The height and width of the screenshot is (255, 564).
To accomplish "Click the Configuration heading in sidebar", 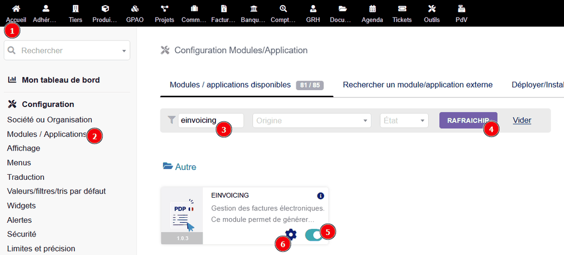I will click(x=48, y=104).
